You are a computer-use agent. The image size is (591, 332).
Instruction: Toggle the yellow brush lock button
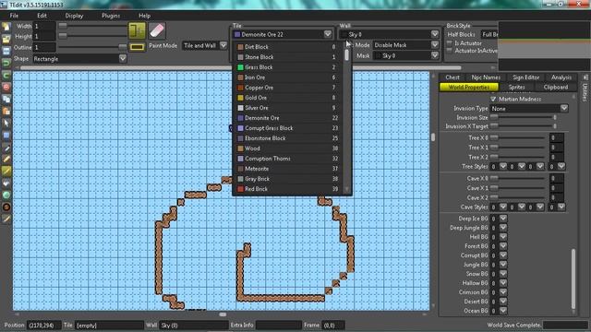pyautogui.click(x=137, y=30)
